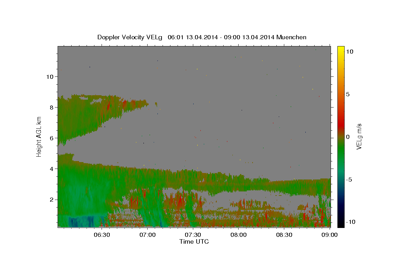
Task: Select the 'Muenchen' location text in title
Action: 291,37
